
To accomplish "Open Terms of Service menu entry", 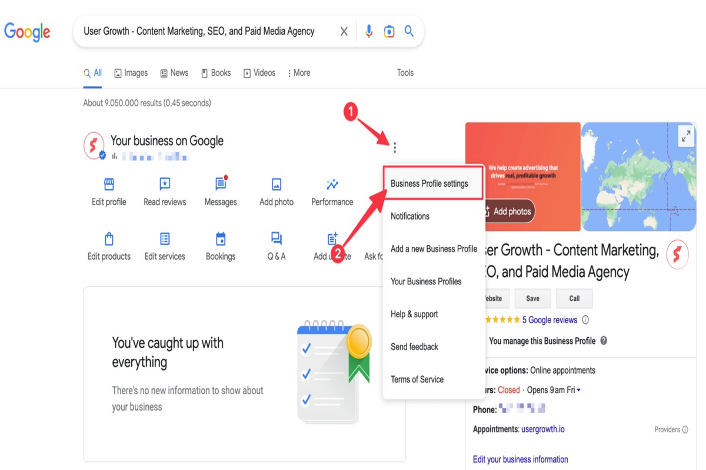I will [x=434, y=380].
